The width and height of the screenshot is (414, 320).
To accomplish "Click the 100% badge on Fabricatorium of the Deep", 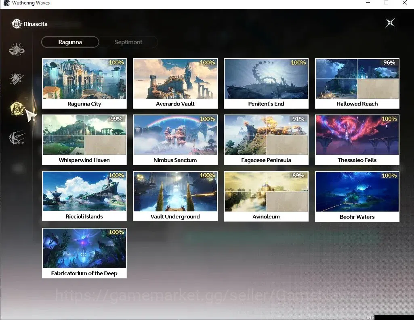I will [x=116, y=232].
